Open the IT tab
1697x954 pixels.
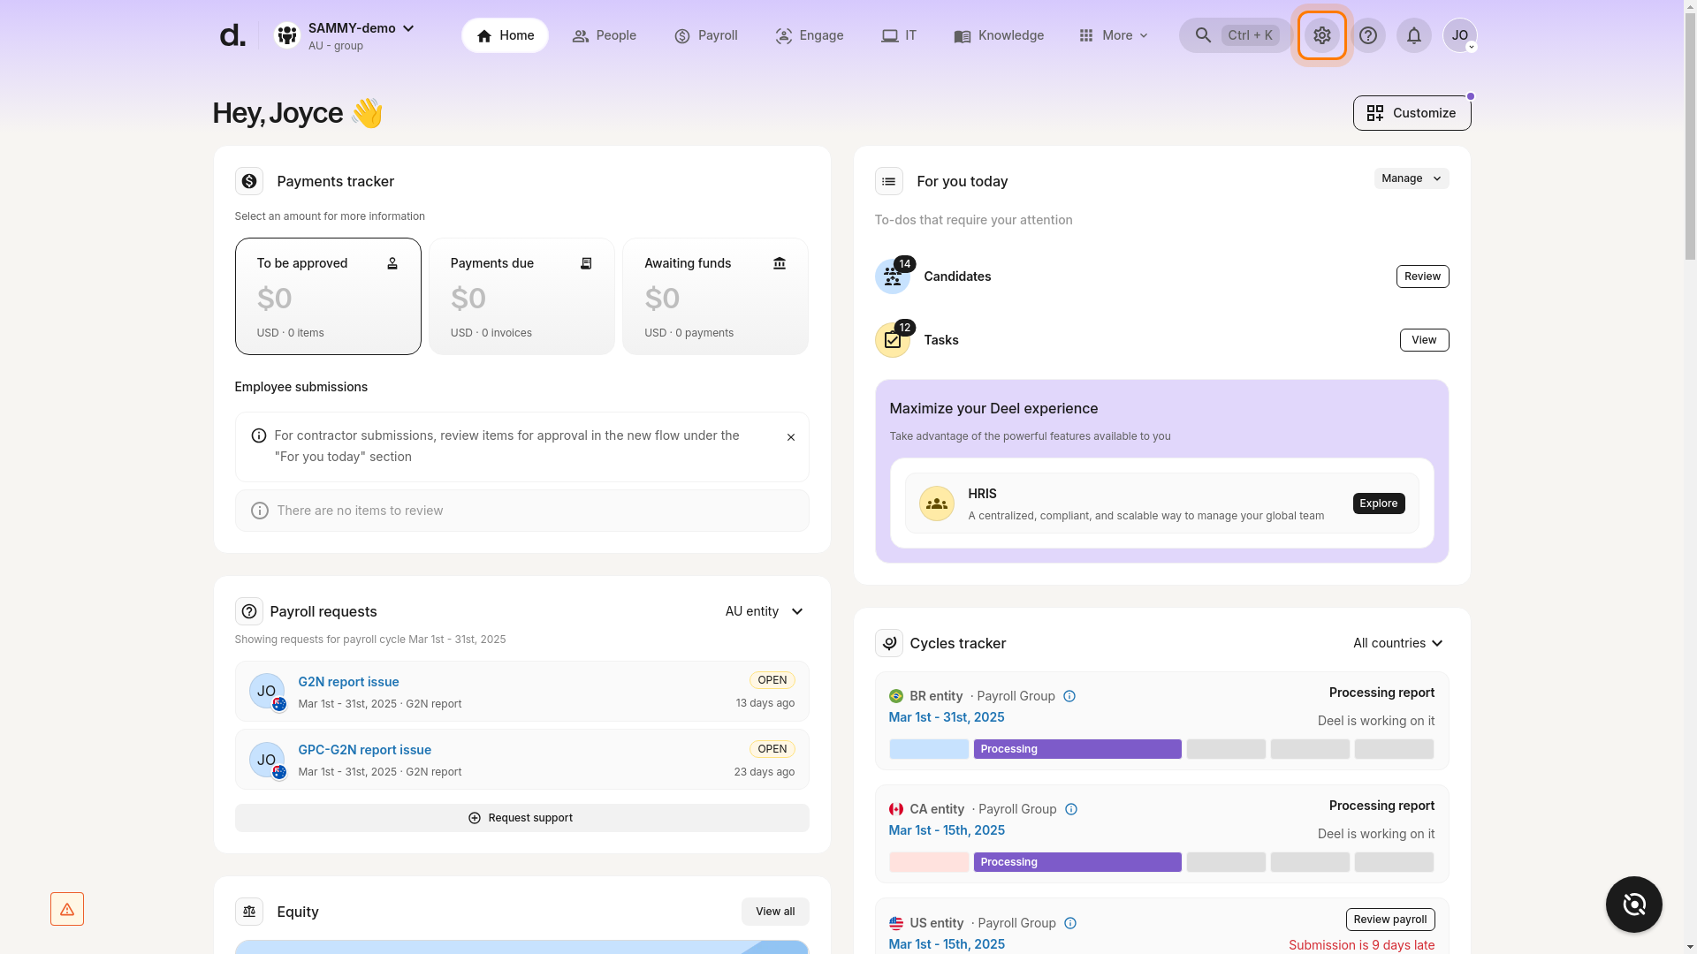[x=899, y=35]
